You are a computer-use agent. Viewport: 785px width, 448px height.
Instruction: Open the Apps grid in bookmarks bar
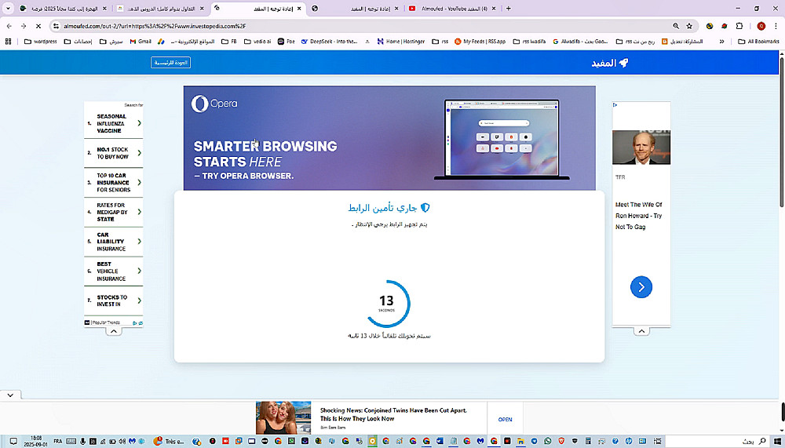point(8,42)
